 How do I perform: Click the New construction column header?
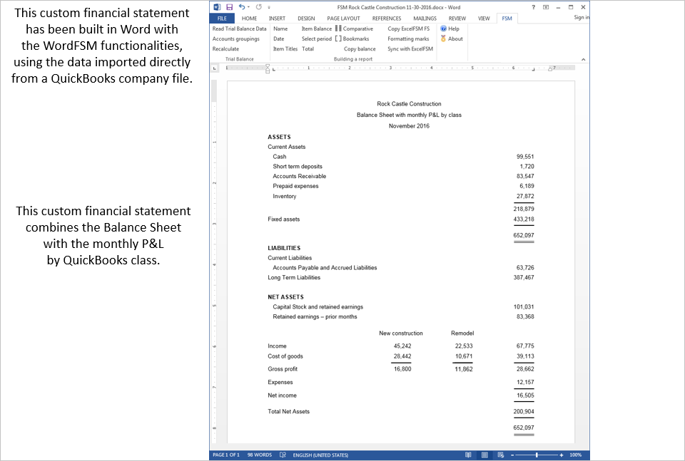[400, 333]
